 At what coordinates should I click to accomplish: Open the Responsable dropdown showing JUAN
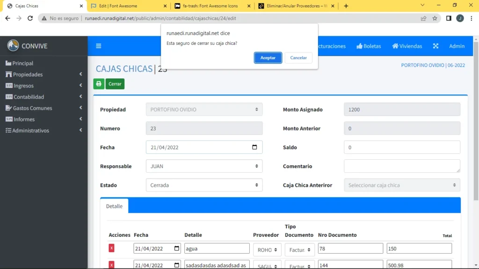click(204, 166)
